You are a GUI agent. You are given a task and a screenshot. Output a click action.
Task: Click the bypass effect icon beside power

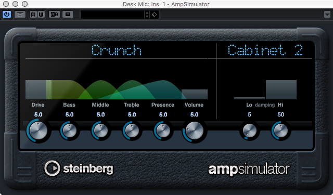[x=20, y=15]
